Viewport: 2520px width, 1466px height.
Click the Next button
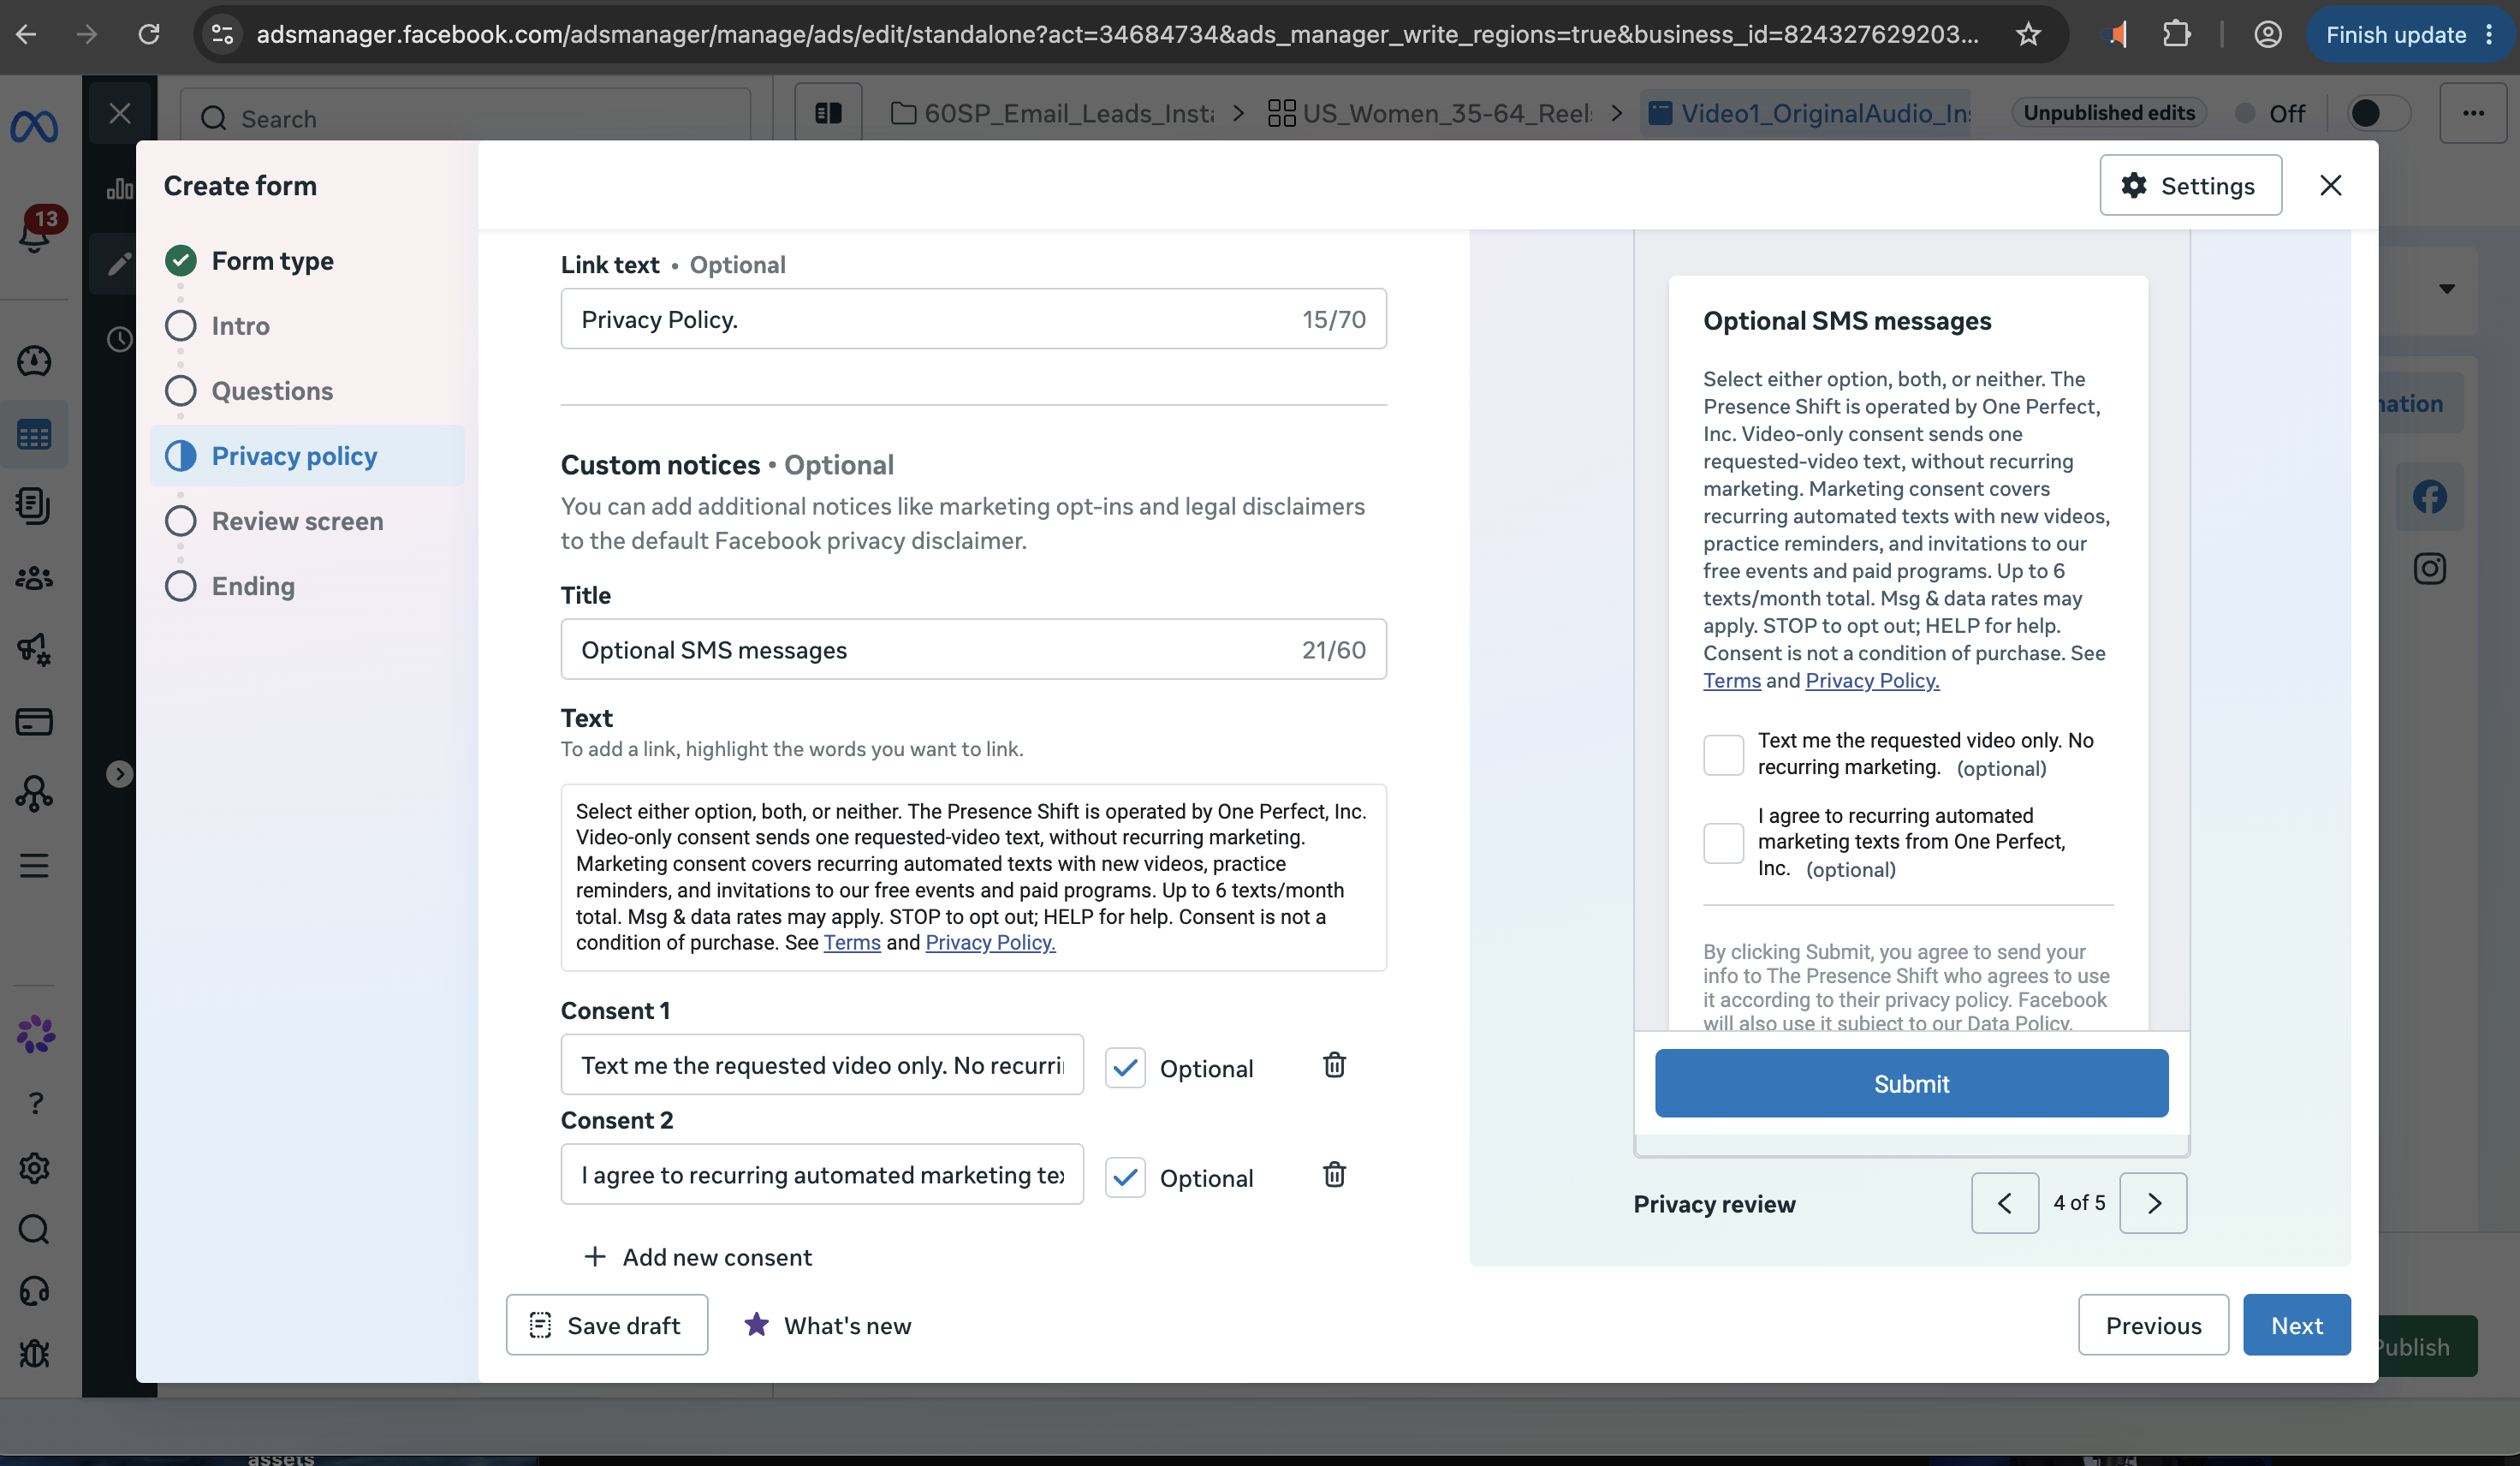pos(2296,1325)
